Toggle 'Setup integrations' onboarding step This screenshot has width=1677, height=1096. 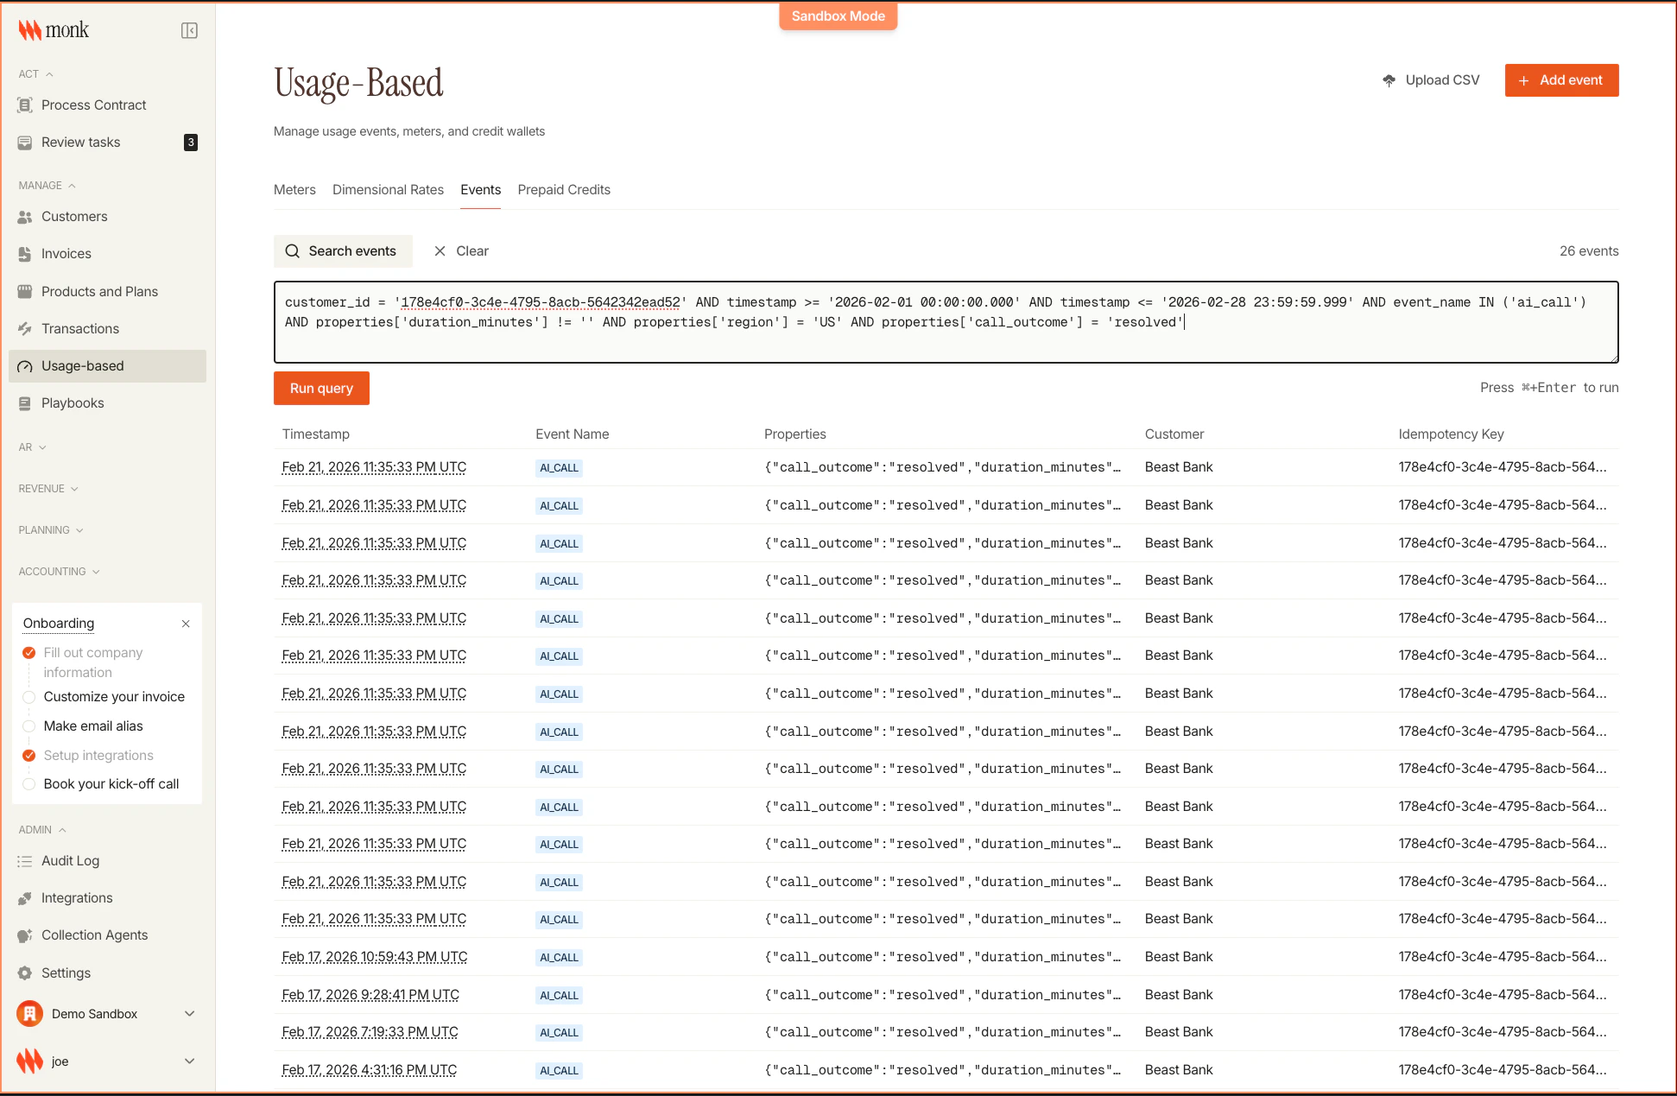pos(29,756)
